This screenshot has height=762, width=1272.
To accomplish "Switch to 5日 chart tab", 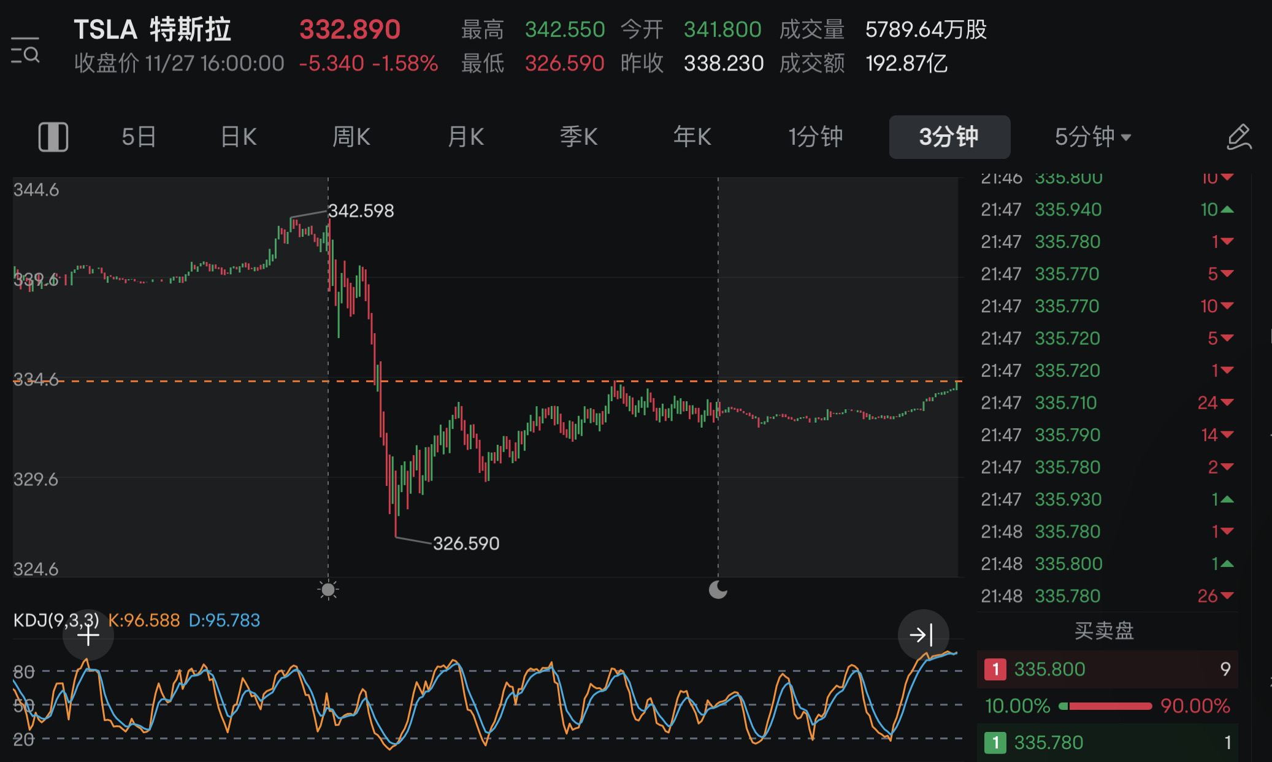I will click(x=139, y=137).
